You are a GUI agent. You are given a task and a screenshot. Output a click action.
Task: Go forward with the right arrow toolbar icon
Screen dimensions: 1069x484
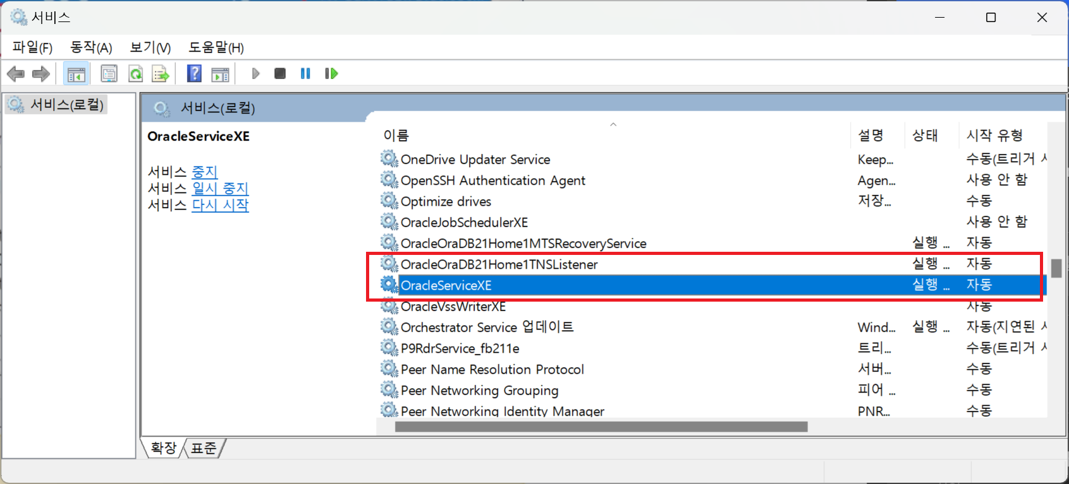pyautogui.click(x=41, y=74)
